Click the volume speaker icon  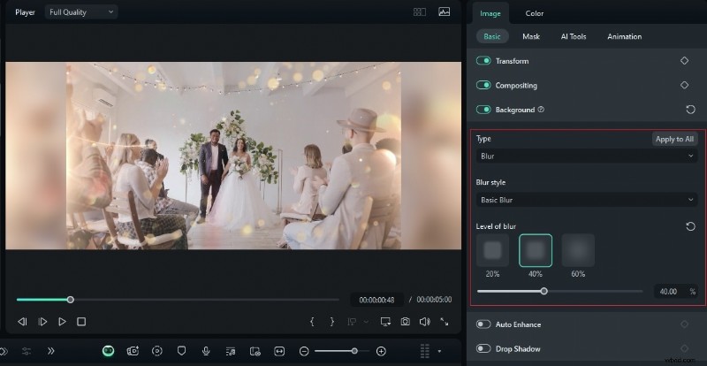point(425,322)
